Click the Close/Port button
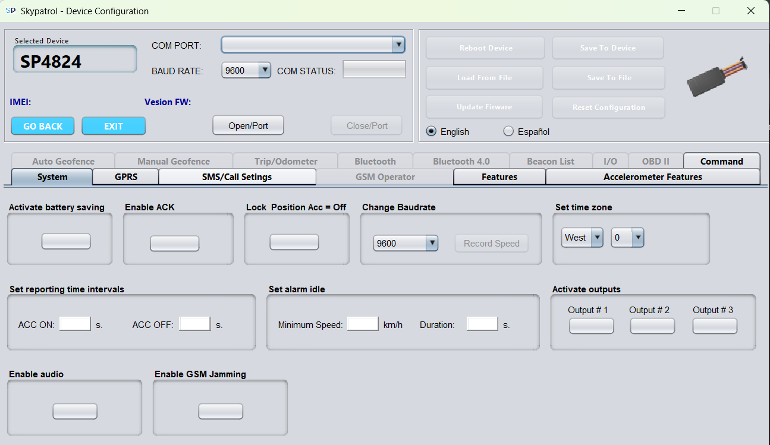770x445 pixels. point(367,125)
